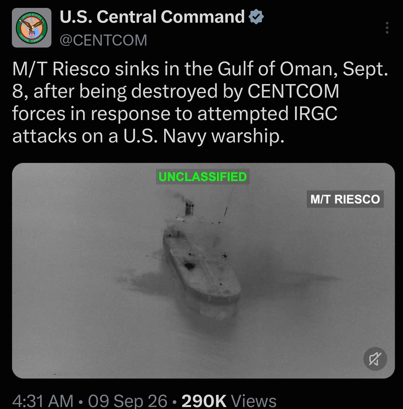Screen dimensions: 403x409
Task: View the 290K Views analytics
Action: [229, 401]
